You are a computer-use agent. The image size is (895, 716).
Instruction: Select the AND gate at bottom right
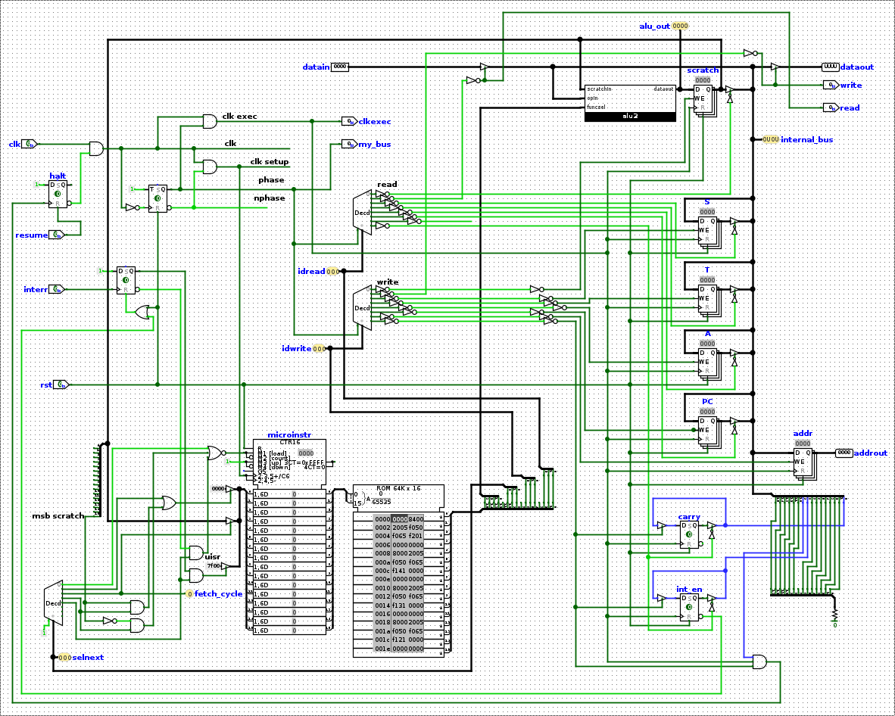759,662
